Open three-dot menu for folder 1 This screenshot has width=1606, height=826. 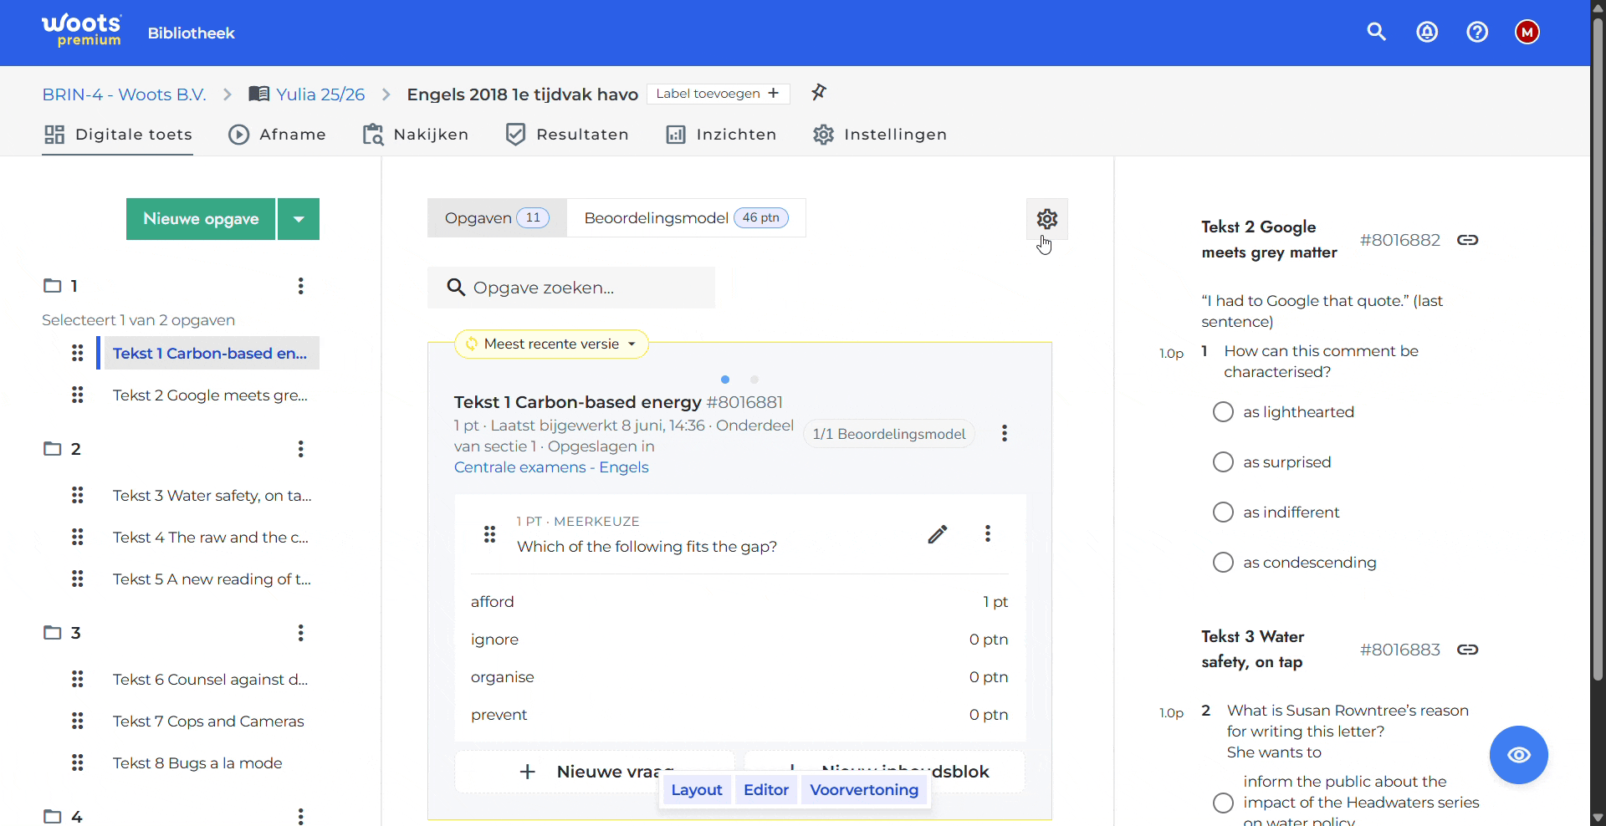pos(300,286)
